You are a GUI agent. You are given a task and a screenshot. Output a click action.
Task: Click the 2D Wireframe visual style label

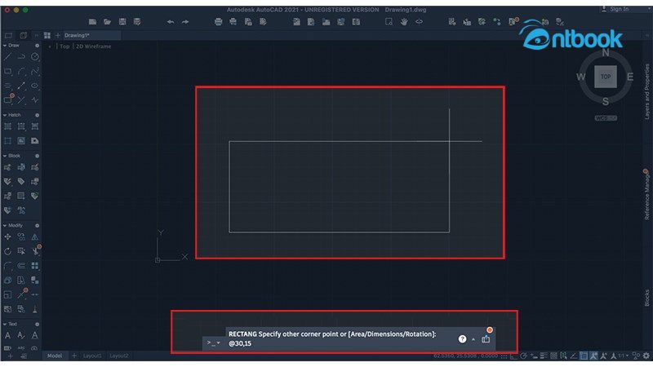[x=94, y=46]
